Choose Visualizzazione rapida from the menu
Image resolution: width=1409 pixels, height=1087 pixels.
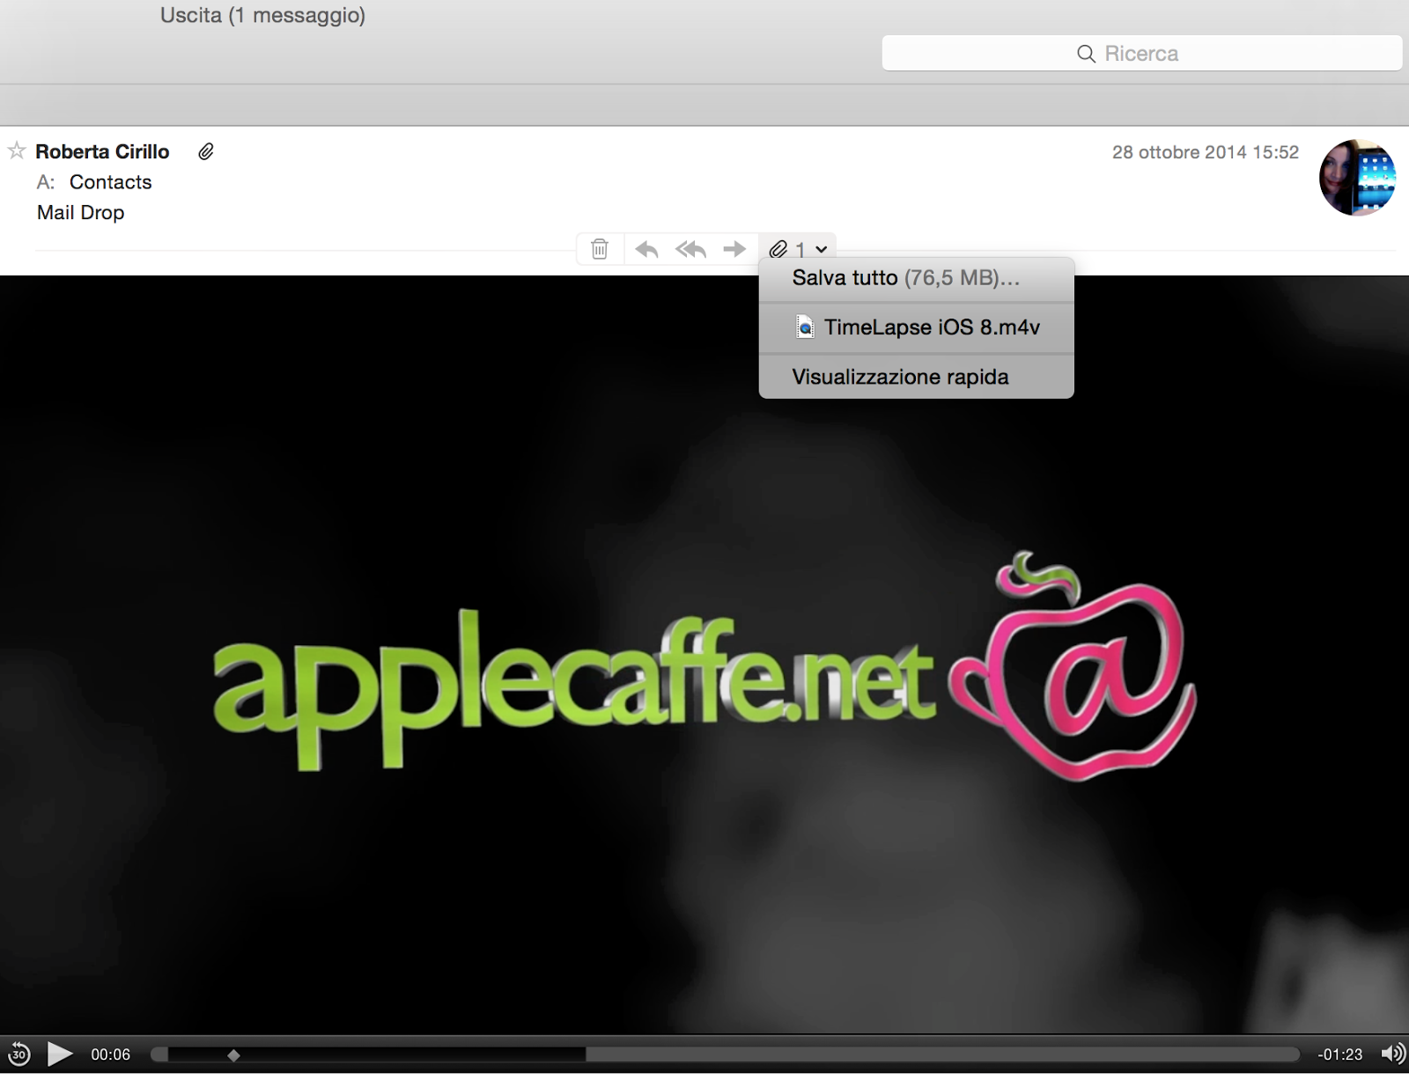[x=916, y=377]
